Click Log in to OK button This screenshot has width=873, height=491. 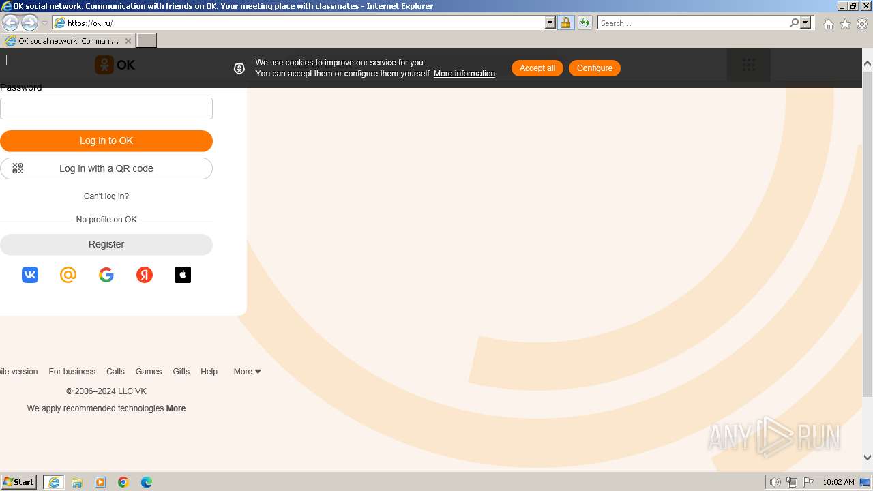click(x=106, y=141)
